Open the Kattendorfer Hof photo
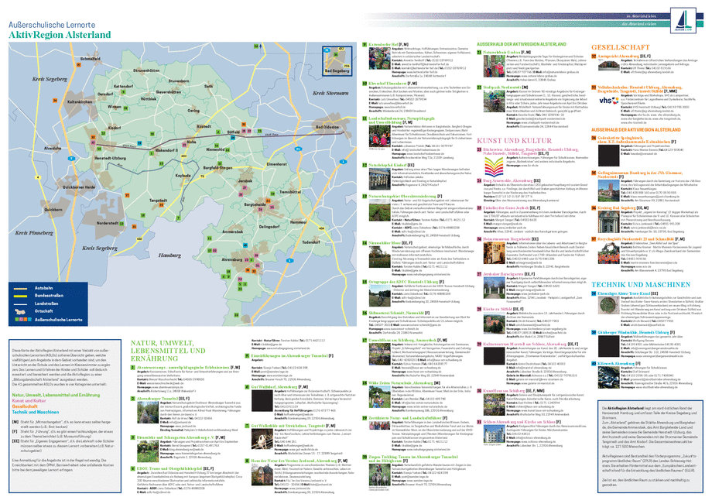Viewport: 712px width, 504px height. (379, 58)
